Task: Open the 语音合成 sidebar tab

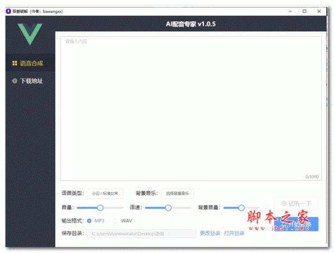Action: [31, 63]
